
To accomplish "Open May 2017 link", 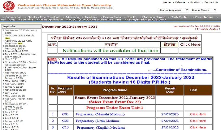I will pos(11,115).
